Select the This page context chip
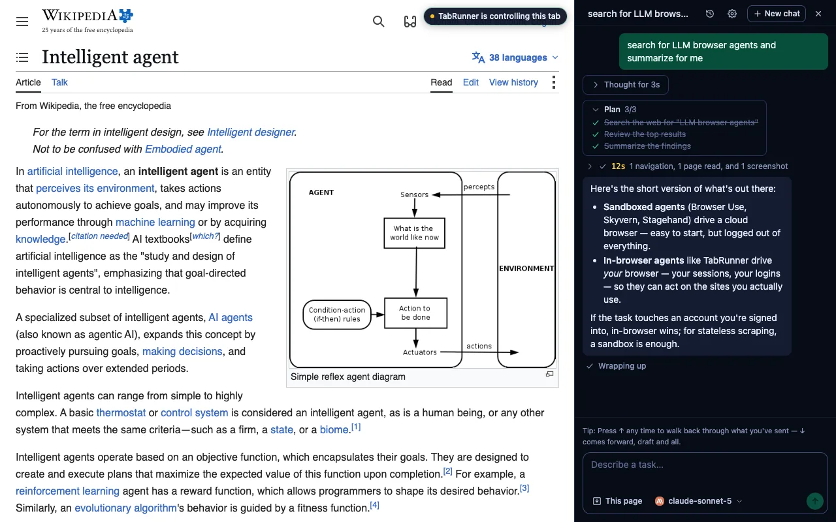This screenshot has height=522, width=836. pos(617,501)
